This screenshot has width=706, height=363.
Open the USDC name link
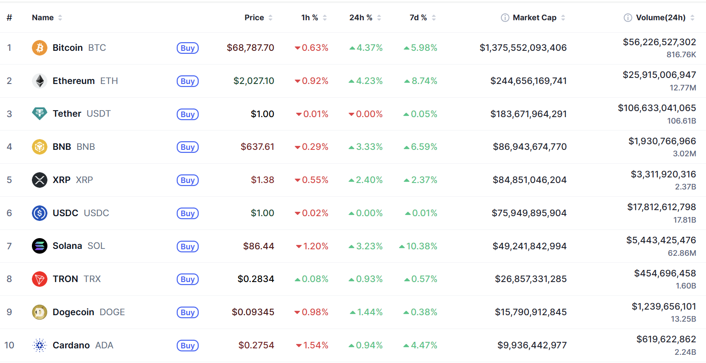click(81, 213)
